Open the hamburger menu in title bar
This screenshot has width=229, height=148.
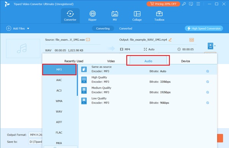(198, 4)
